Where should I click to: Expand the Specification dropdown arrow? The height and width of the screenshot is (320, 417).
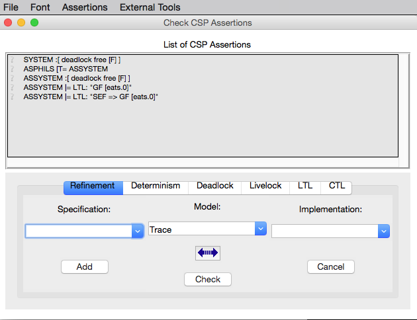click(x=138, y=231)
